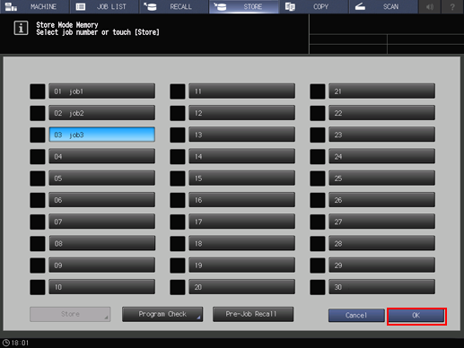This screenshot has width=464, height=348.
Task: Select job slot 09
Action: (102, 265)
